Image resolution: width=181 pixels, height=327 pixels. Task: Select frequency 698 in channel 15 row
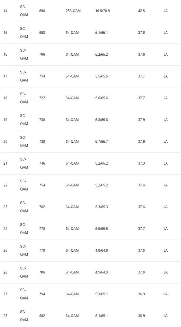tap(42, 33)
